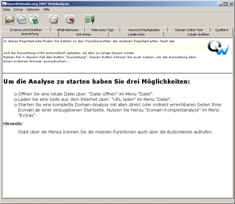Switch to the Domain Online-Test tab
Viewport: 235px width, 204px height.
[x=189, y=30]
